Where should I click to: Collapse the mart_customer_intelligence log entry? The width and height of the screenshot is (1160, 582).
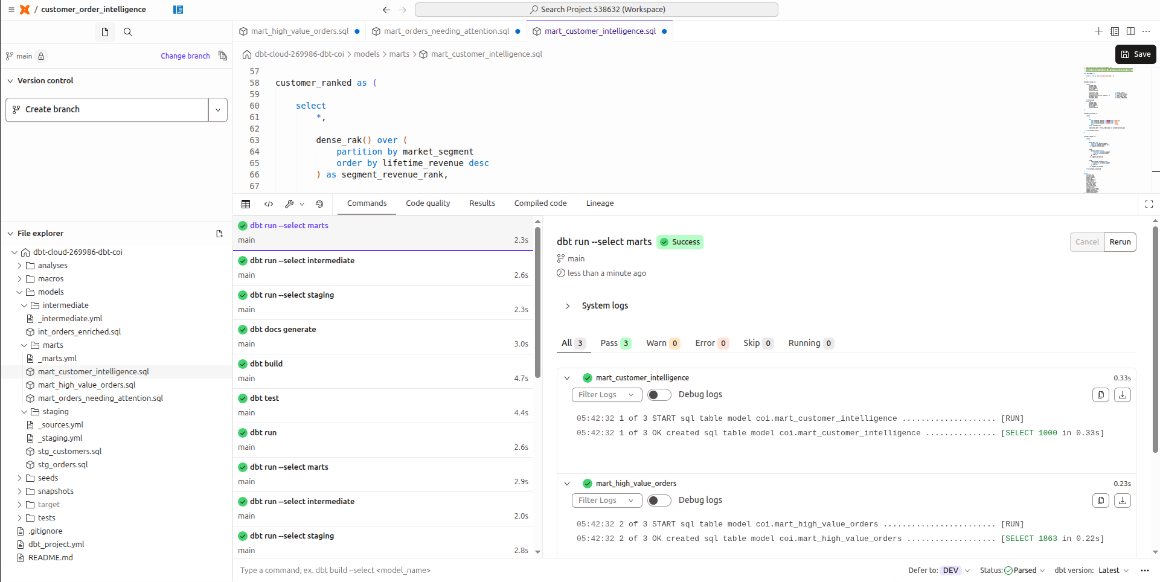point(567,378)
